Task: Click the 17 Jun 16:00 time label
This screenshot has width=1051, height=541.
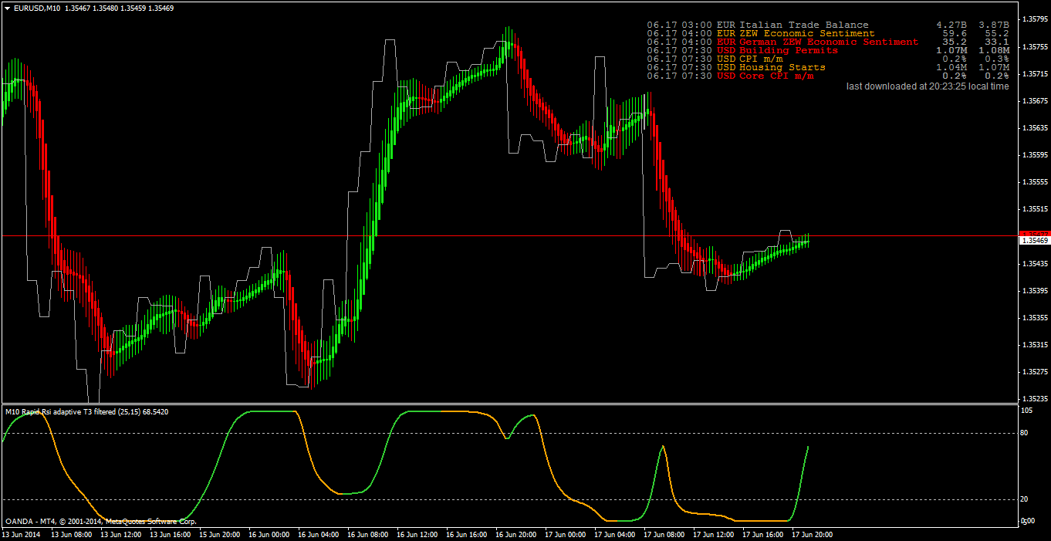Action: click(762, 534)
